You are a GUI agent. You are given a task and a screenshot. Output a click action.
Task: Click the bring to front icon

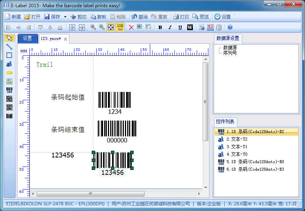[x=140, y=27]
